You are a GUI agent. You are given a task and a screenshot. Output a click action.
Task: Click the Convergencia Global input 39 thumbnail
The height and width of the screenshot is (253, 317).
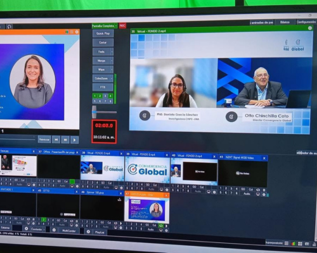tap(147, 170)
